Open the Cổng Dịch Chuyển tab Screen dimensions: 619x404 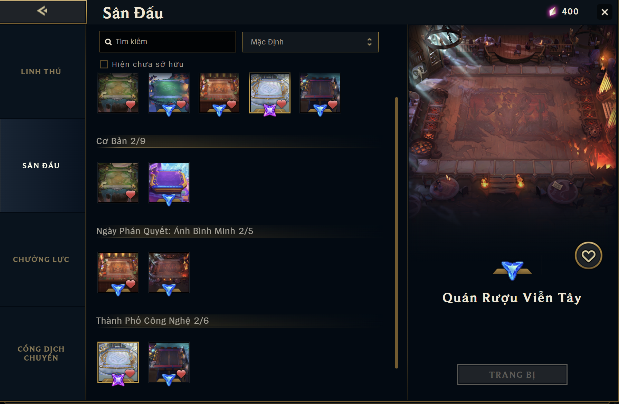click(x=41, y=353)
